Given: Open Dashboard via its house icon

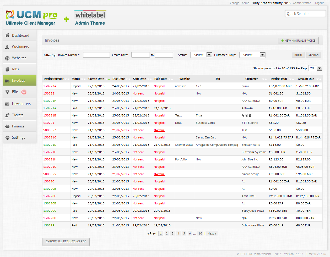Looking at the screenshot, I should [x=7, y=35].
